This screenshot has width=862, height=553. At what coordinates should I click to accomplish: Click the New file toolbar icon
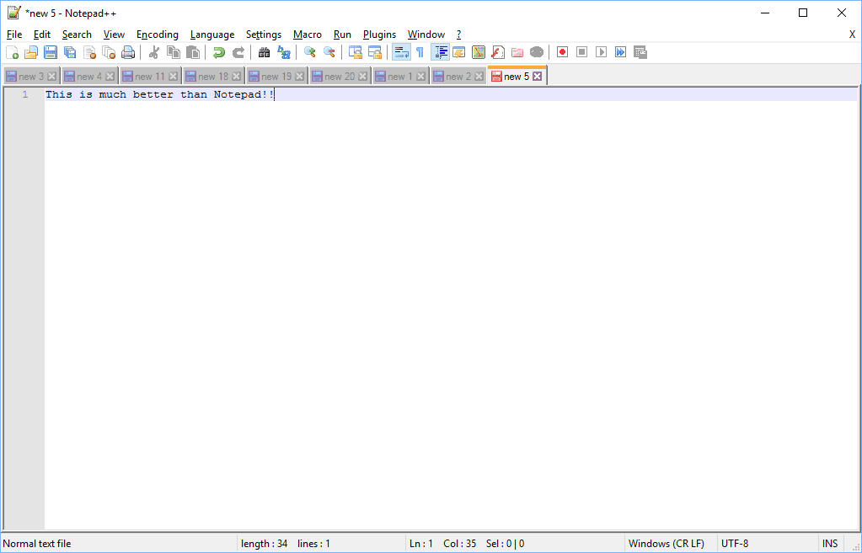pos(12,52)
